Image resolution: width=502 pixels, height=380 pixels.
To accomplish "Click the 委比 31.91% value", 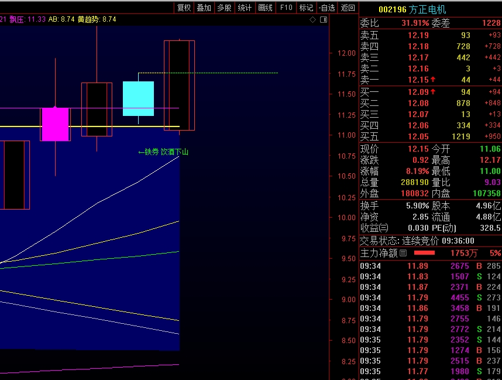I will [x=415, y=23].
